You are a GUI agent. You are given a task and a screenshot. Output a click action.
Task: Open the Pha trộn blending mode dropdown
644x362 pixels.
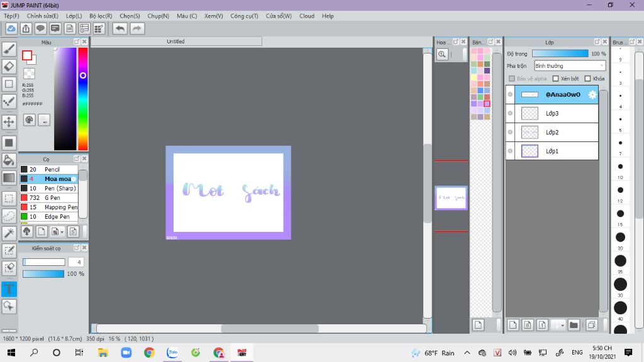(570, 65)
